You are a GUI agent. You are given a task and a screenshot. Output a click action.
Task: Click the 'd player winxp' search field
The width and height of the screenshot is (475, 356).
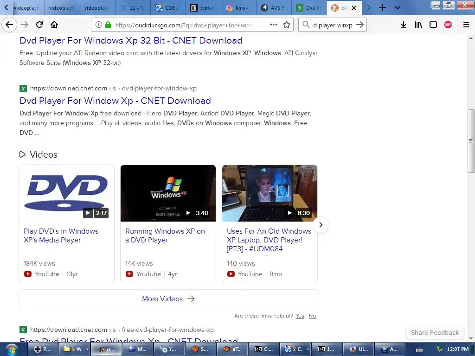(333, 25)
